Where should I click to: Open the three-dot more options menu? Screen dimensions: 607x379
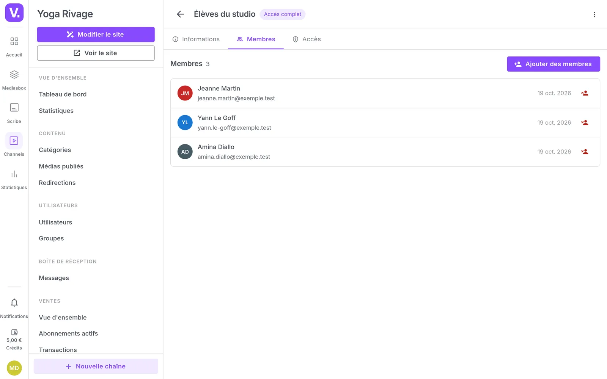point(594,14)
